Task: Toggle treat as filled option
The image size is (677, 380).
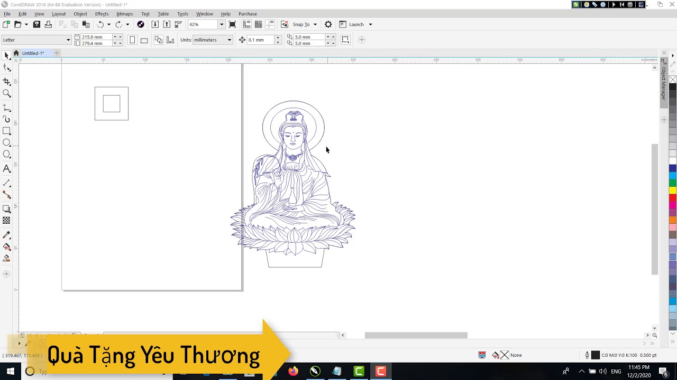Action: click(x=345, y=40)
